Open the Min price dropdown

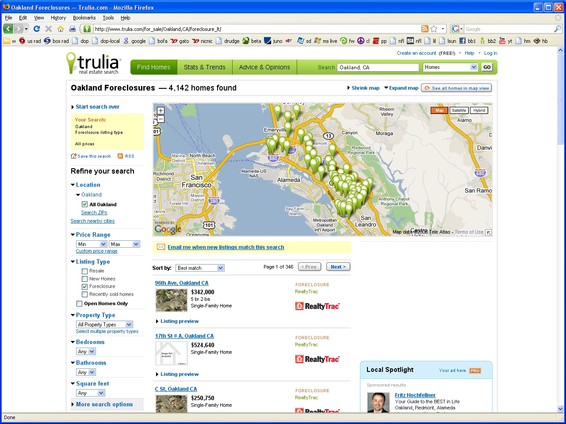[x=92, y=244]
